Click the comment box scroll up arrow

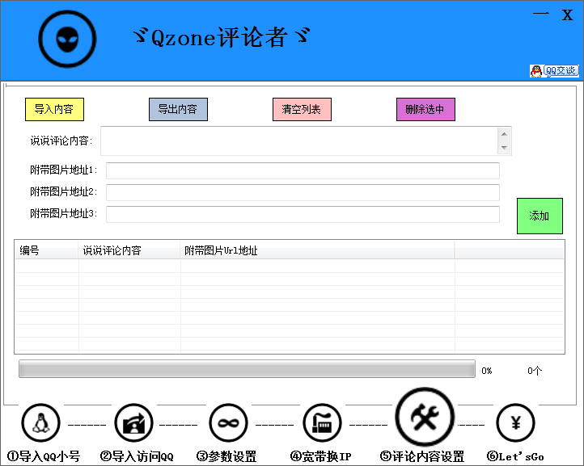tap(504, 134)
